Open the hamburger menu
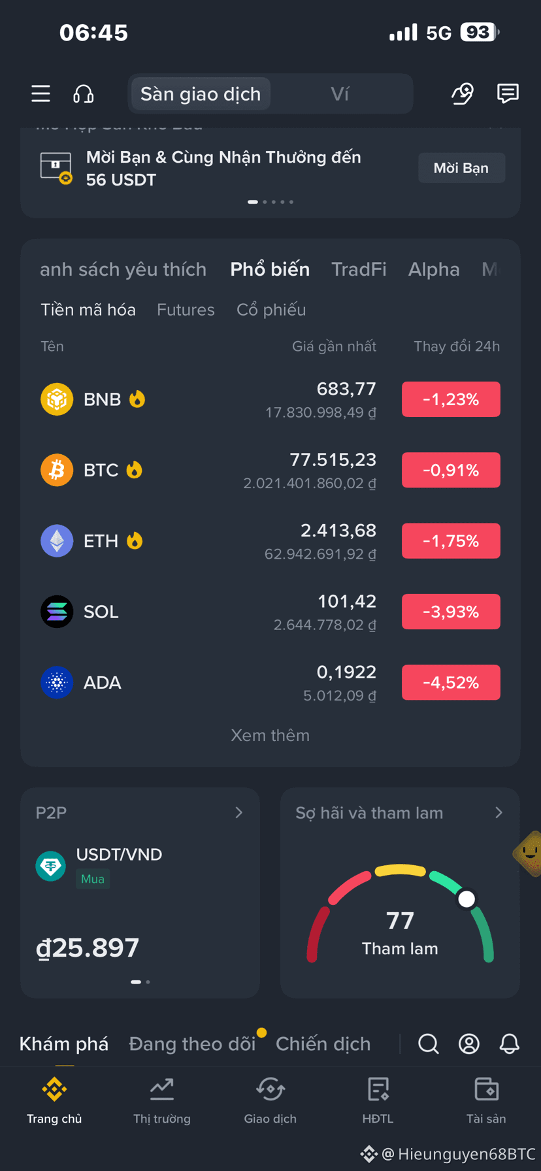The height and width of the screenshot is (1171, 541). (x=41, y=94)
